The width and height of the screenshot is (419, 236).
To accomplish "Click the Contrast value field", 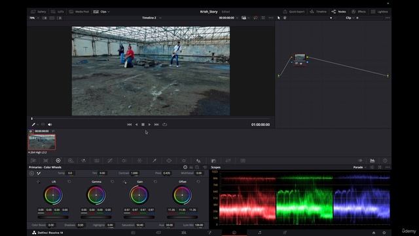I will tap(134, 173).
